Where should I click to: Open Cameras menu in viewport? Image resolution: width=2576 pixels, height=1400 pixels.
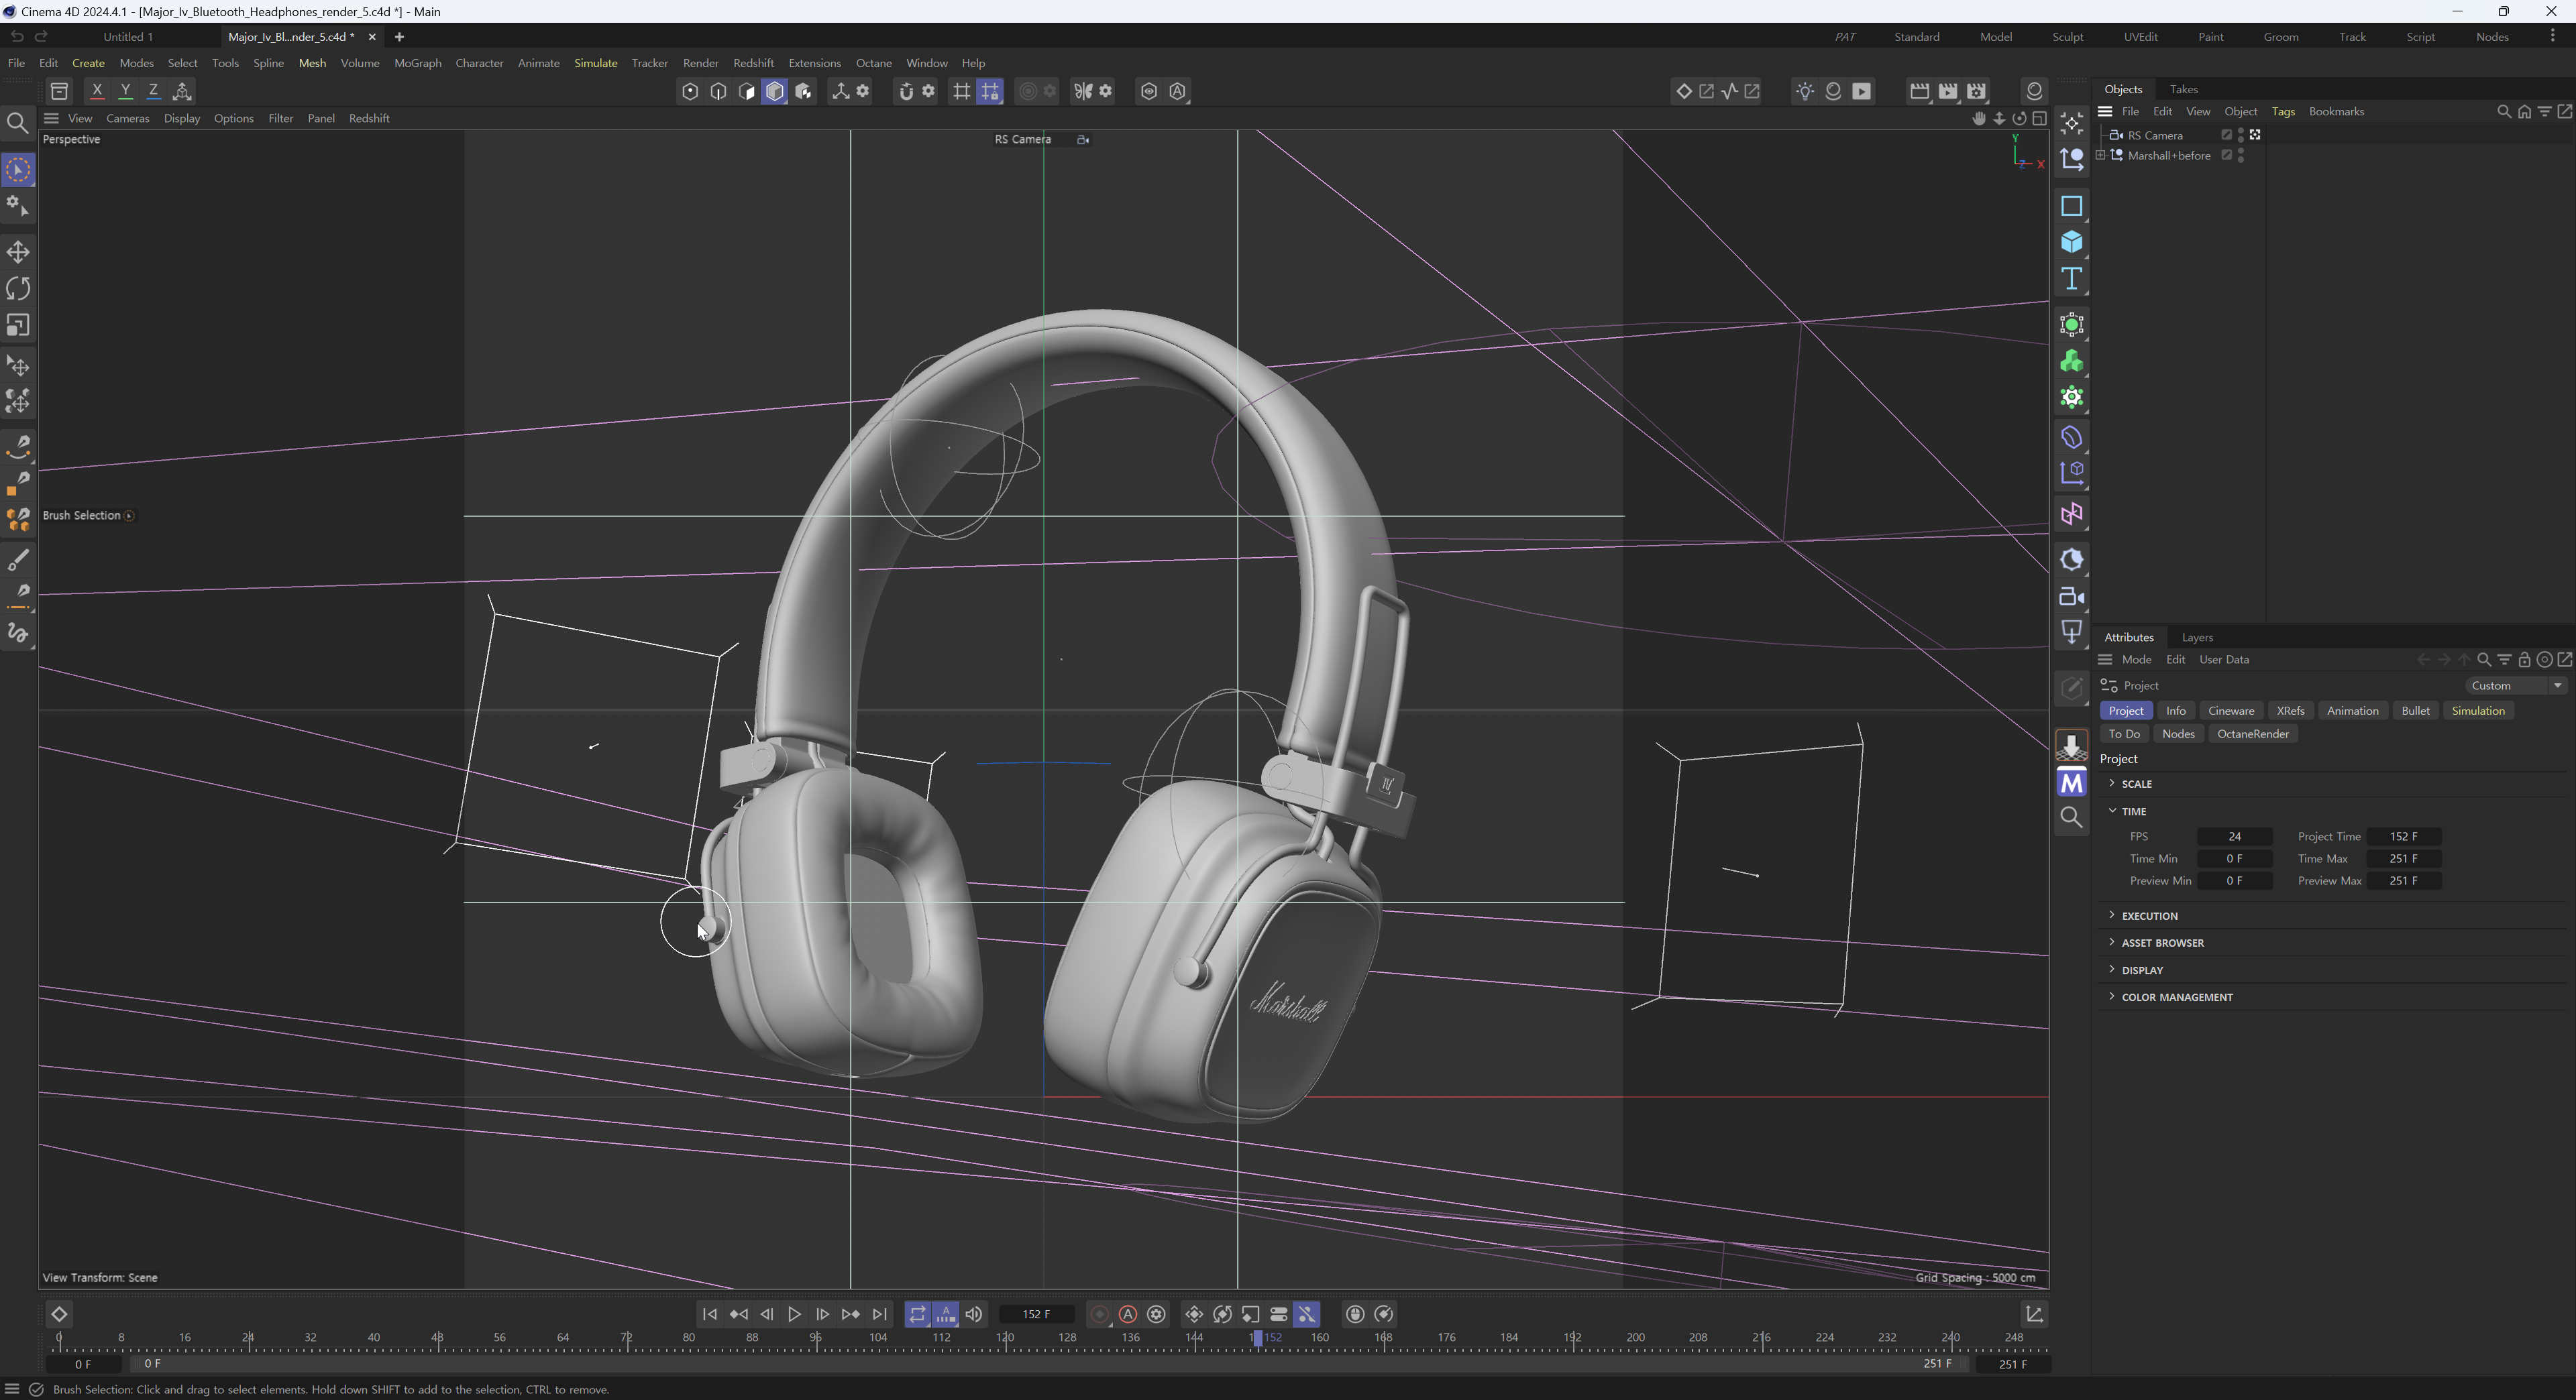click(127, 118)
